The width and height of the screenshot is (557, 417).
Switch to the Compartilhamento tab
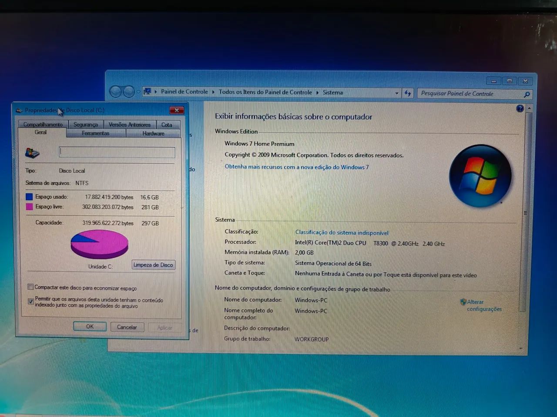43,125
